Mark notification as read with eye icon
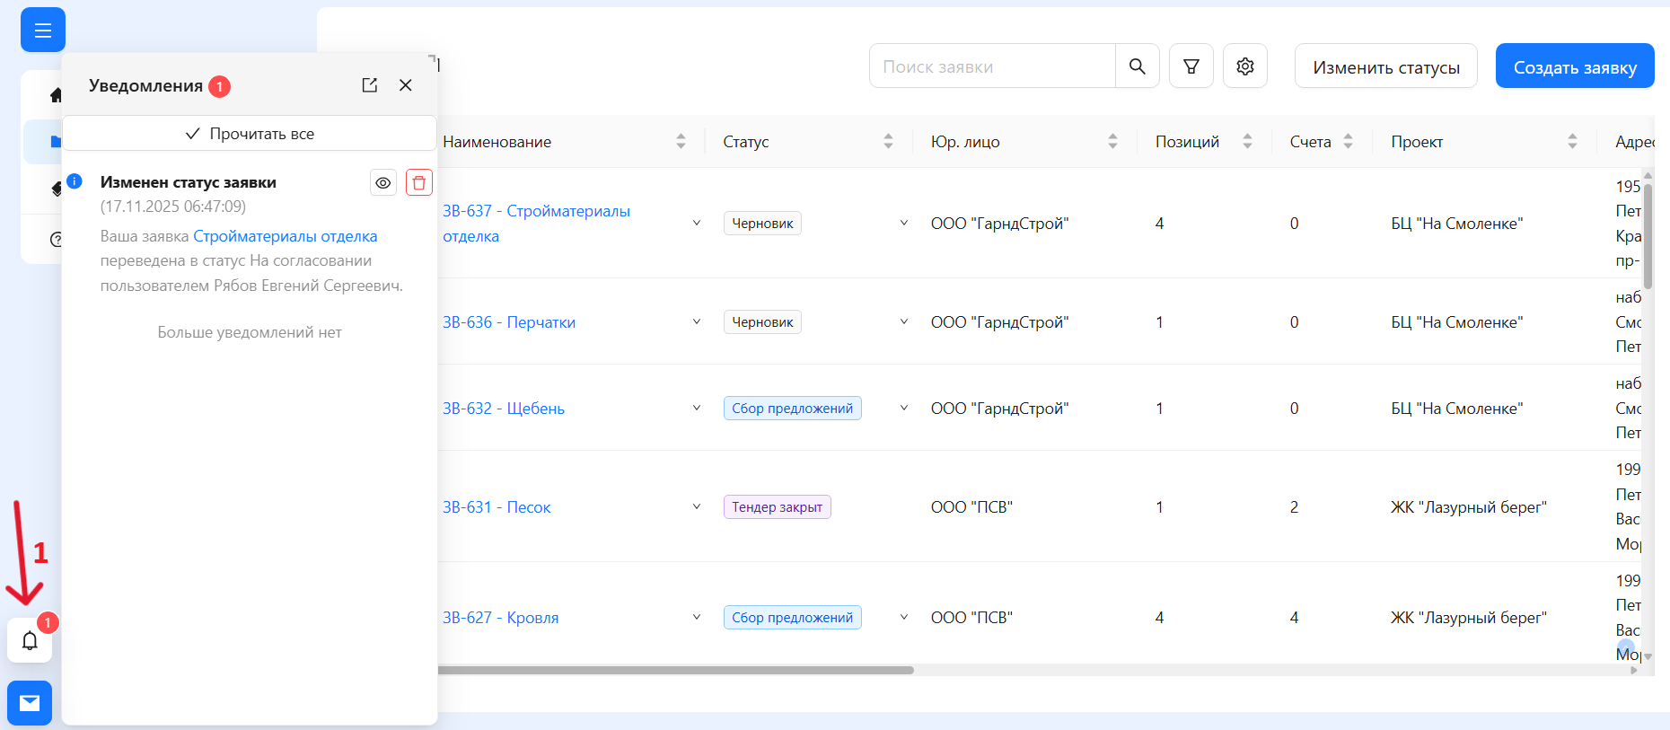 (383, 182)
